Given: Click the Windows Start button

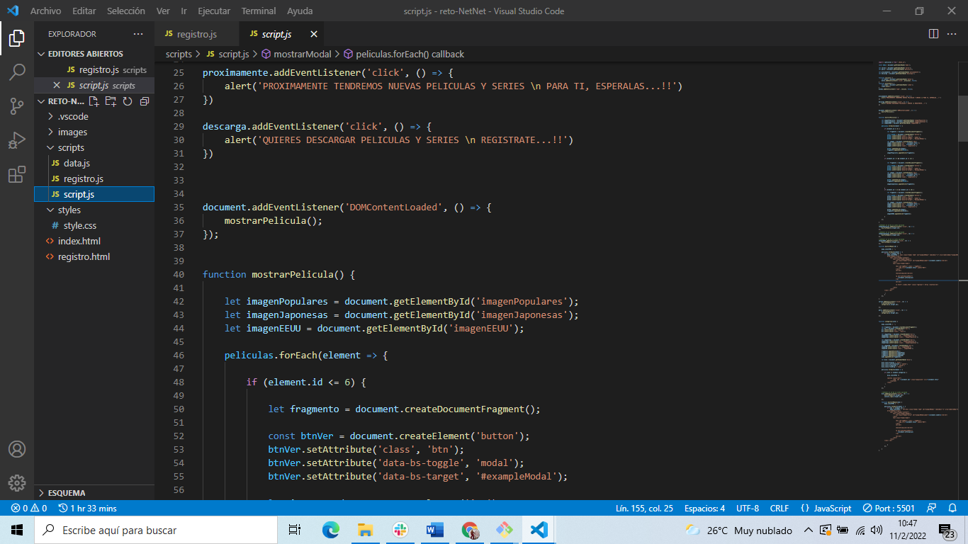Looking at the screenshot, I should (17, 530).
